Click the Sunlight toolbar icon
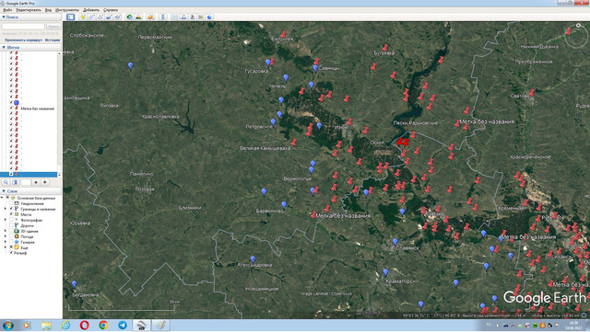Viewport: 590px width, 332px height. coord(138,17)
